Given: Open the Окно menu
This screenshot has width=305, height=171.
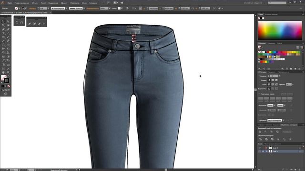Looking at the screenshot, I should point(84,3).
